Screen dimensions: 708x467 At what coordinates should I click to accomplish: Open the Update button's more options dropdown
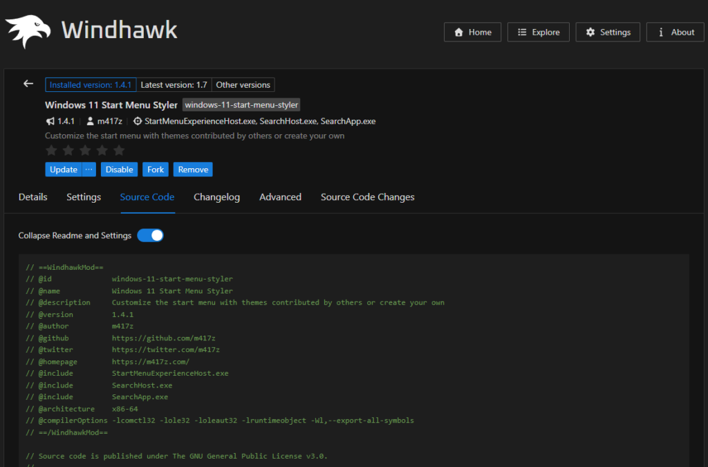[x=89, y=170]
